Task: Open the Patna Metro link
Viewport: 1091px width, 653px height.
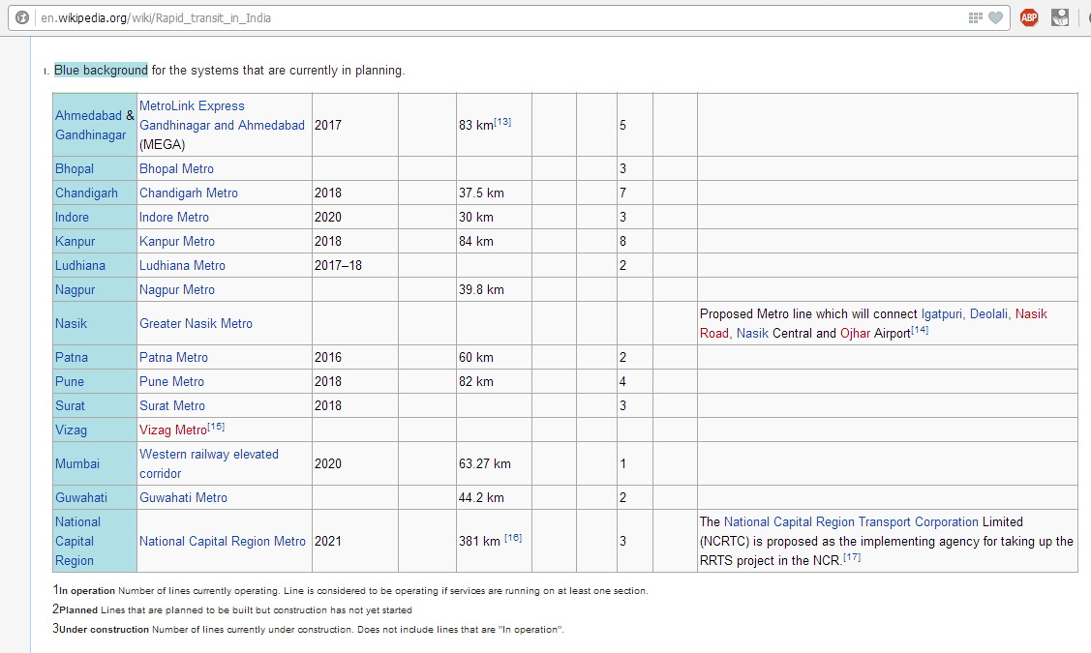Action: tap(173, 357)
